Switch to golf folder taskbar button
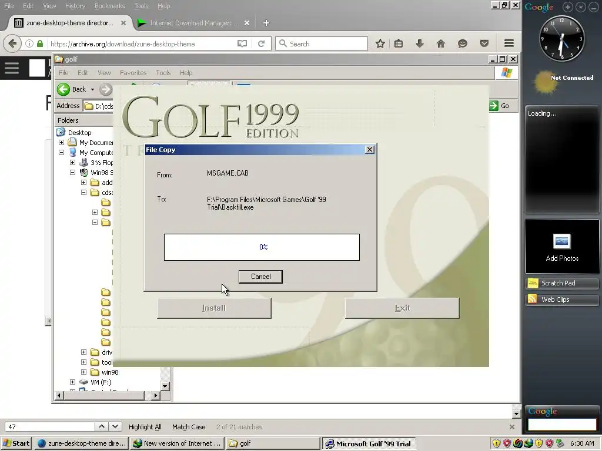Viewport: 602px width, 451px height. click(273, 443)
